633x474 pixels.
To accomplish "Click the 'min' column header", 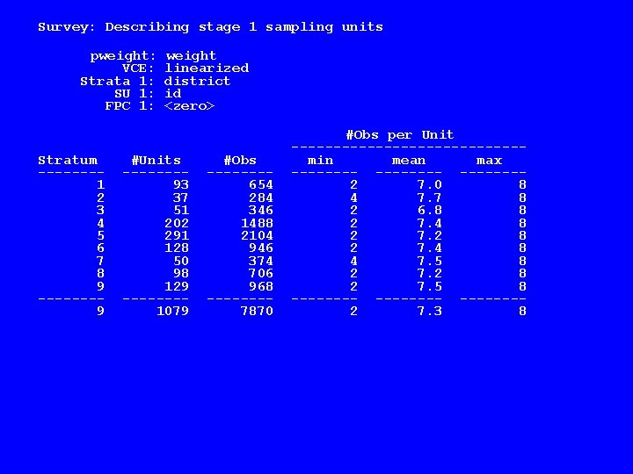I will (321, 161).
